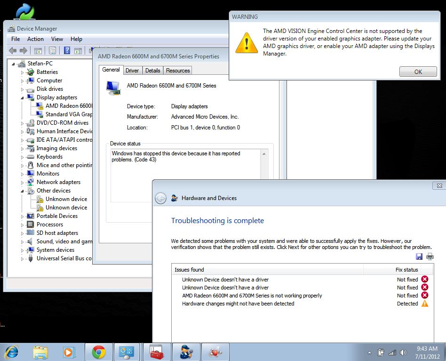Open the desktop shortcut icon above Device Manager
The height and width of the screenshot is (361, 446).
25,11
